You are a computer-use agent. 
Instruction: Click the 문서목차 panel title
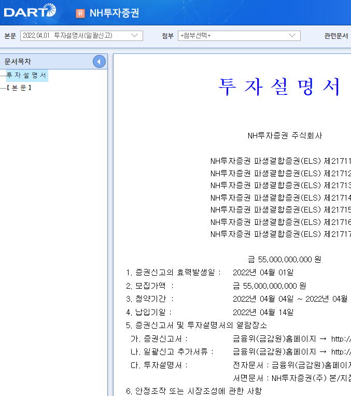[x=18, y=61]
